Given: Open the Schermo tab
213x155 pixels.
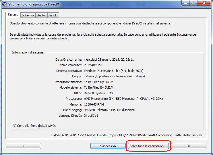Looking at the screenshot, I should [28, 15].
